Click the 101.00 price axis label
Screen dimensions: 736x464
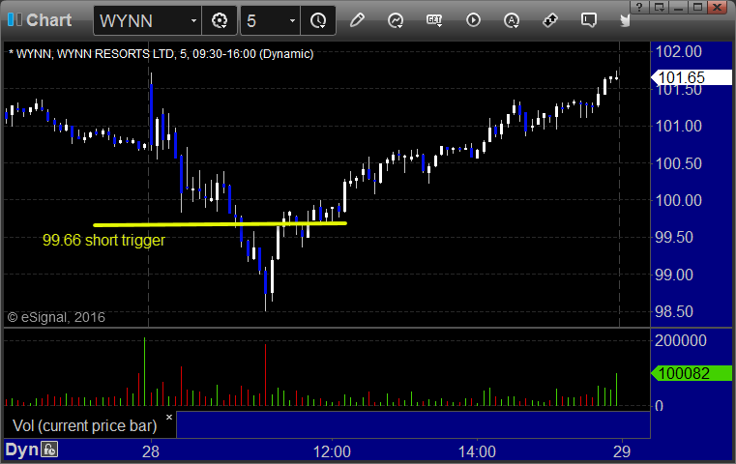678,126
